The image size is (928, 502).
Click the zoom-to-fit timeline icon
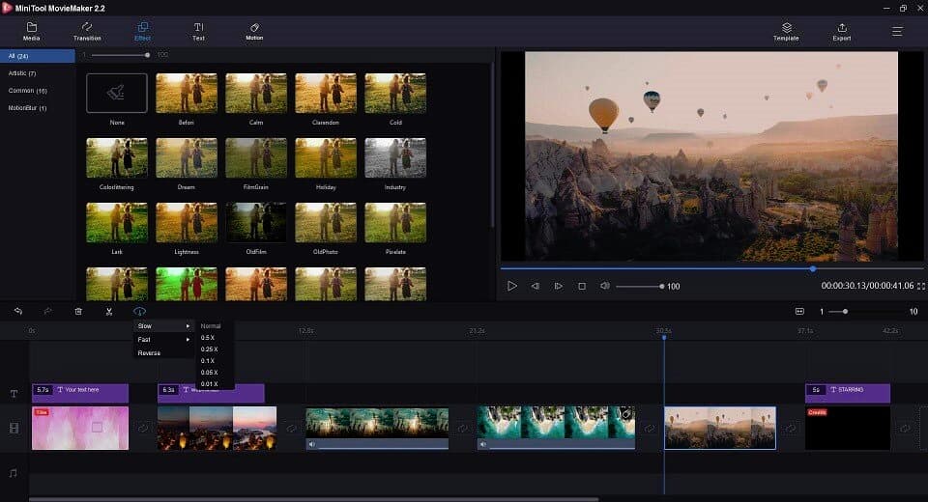click(x=799, y=311)
